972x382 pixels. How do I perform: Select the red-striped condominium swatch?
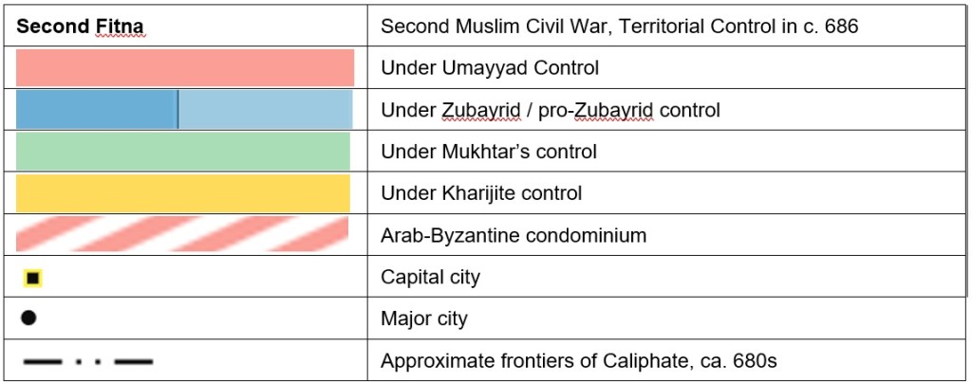[183, 234]
